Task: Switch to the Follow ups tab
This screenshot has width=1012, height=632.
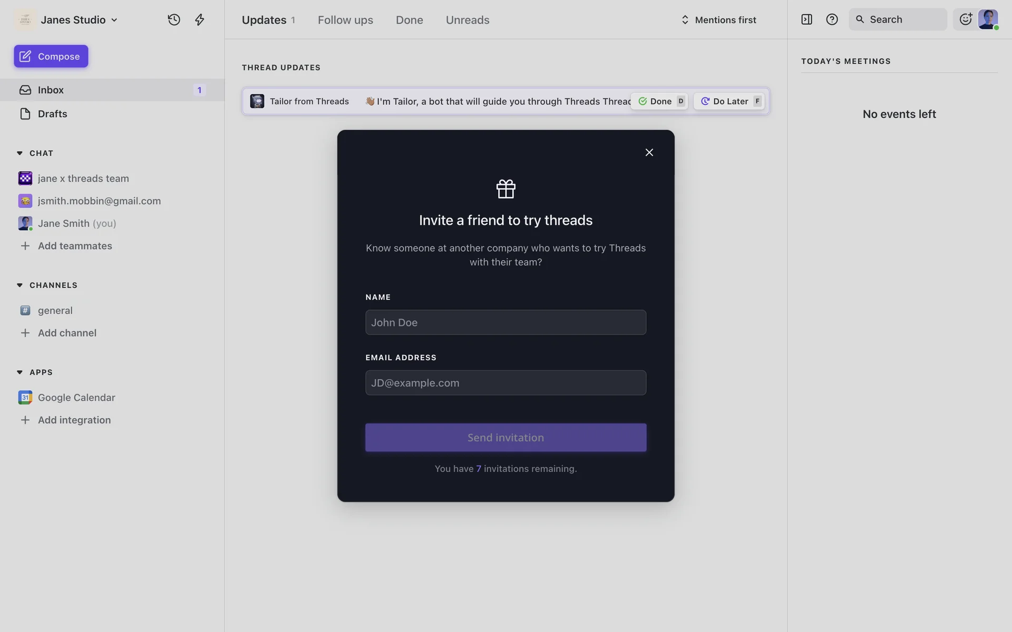Action: (x=345, y=20)
